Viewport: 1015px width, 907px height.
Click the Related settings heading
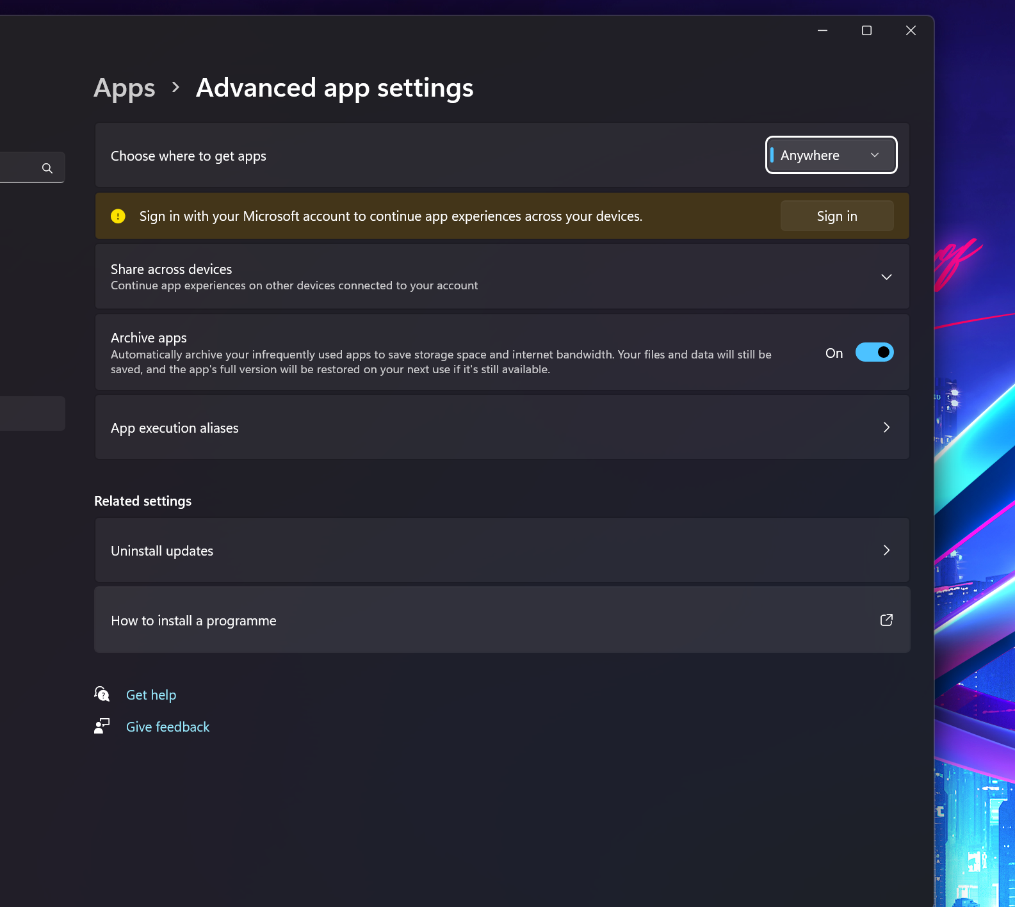point(143,501)
